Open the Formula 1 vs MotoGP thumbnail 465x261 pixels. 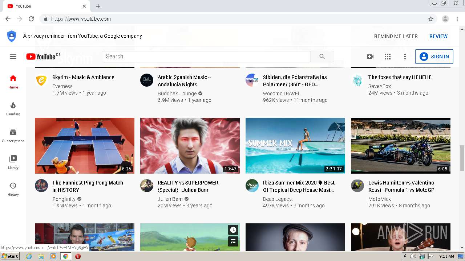pos(401,146)
